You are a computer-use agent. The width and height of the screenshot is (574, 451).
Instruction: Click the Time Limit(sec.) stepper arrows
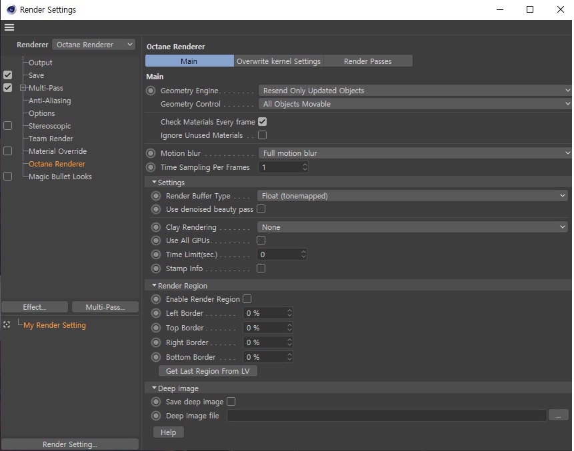click(x=303, y=254)
